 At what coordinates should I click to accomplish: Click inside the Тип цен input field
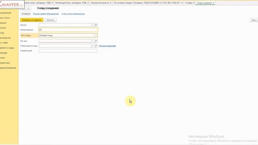coord(65,41)
